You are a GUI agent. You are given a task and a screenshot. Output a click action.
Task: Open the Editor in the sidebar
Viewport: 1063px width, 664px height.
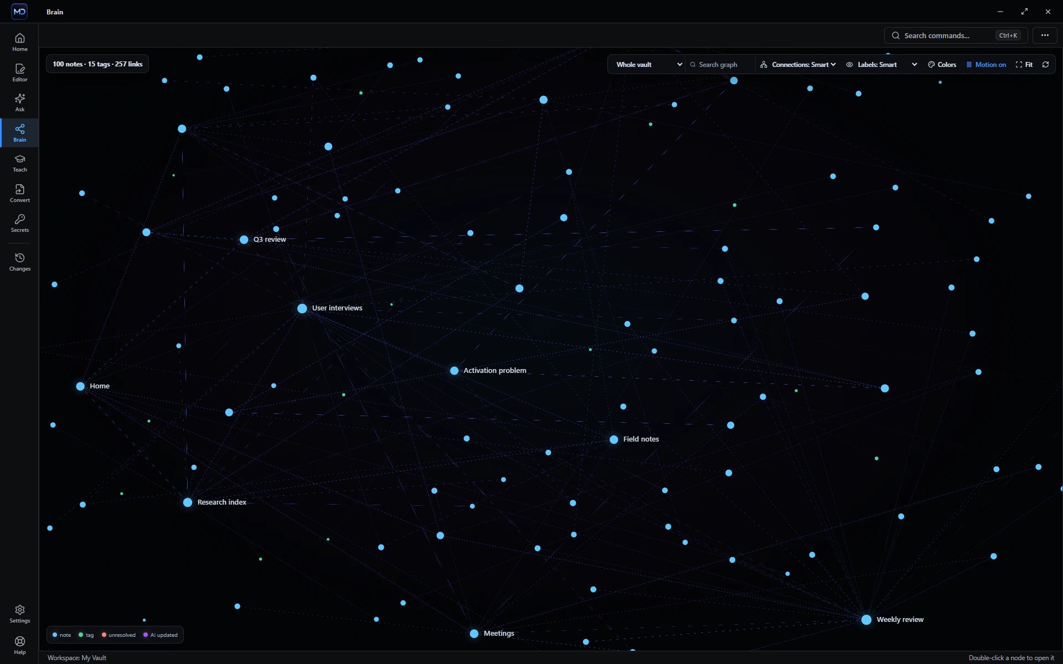(x=19, y=72)
